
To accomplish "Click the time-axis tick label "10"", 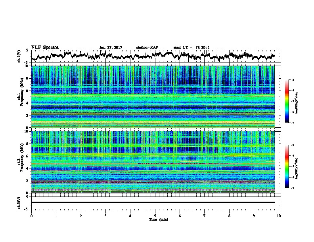I will (279, 216).
